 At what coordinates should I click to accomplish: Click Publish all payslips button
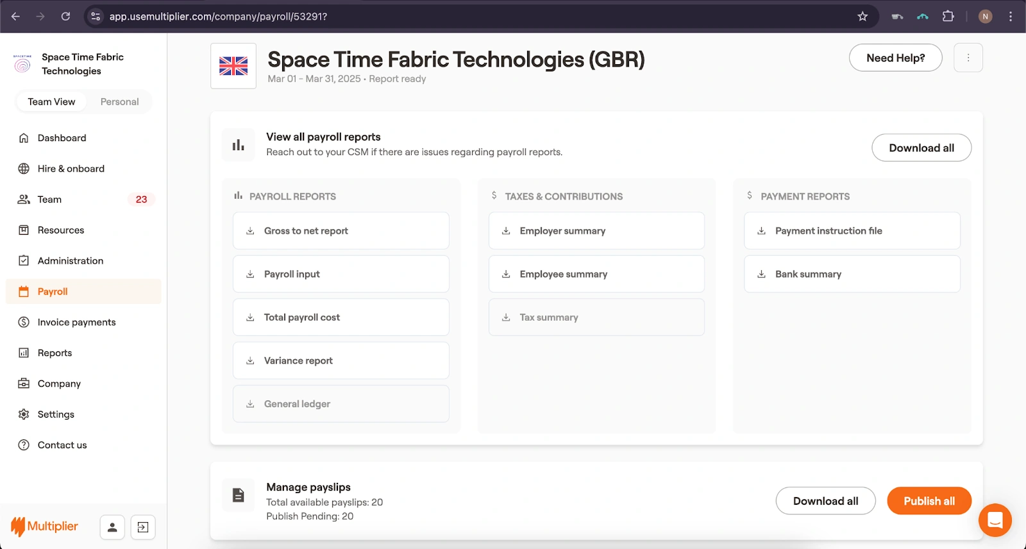[x=929, y=501]
